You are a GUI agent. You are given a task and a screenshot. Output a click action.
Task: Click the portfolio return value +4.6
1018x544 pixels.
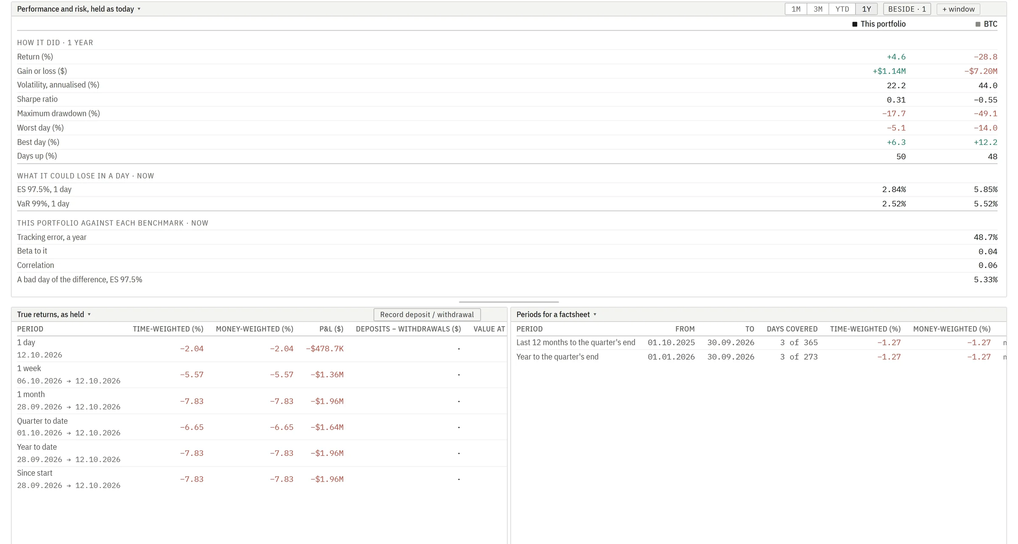896,57
